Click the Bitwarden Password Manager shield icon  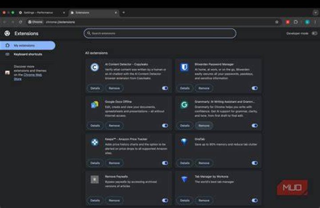pyautogui.click(x=184, y=67)
